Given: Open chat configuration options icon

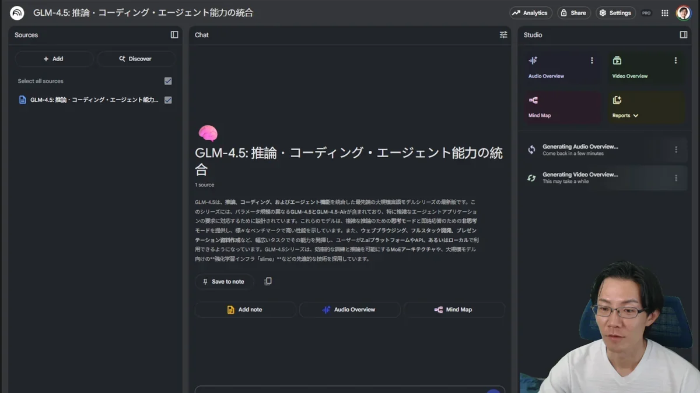Looking at the screenshot, I should point(503,35).
